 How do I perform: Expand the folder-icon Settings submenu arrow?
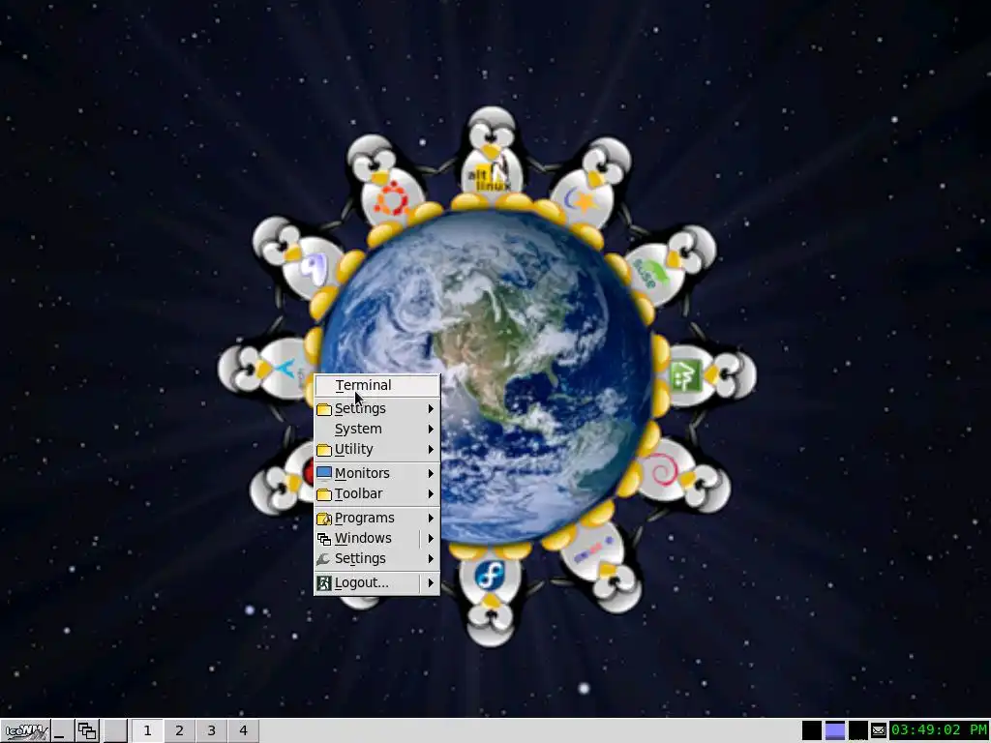click(431, 409)
